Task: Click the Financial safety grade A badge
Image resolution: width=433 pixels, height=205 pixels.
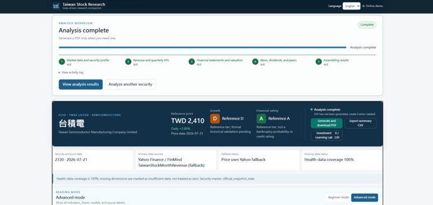Action: point(261,119)
